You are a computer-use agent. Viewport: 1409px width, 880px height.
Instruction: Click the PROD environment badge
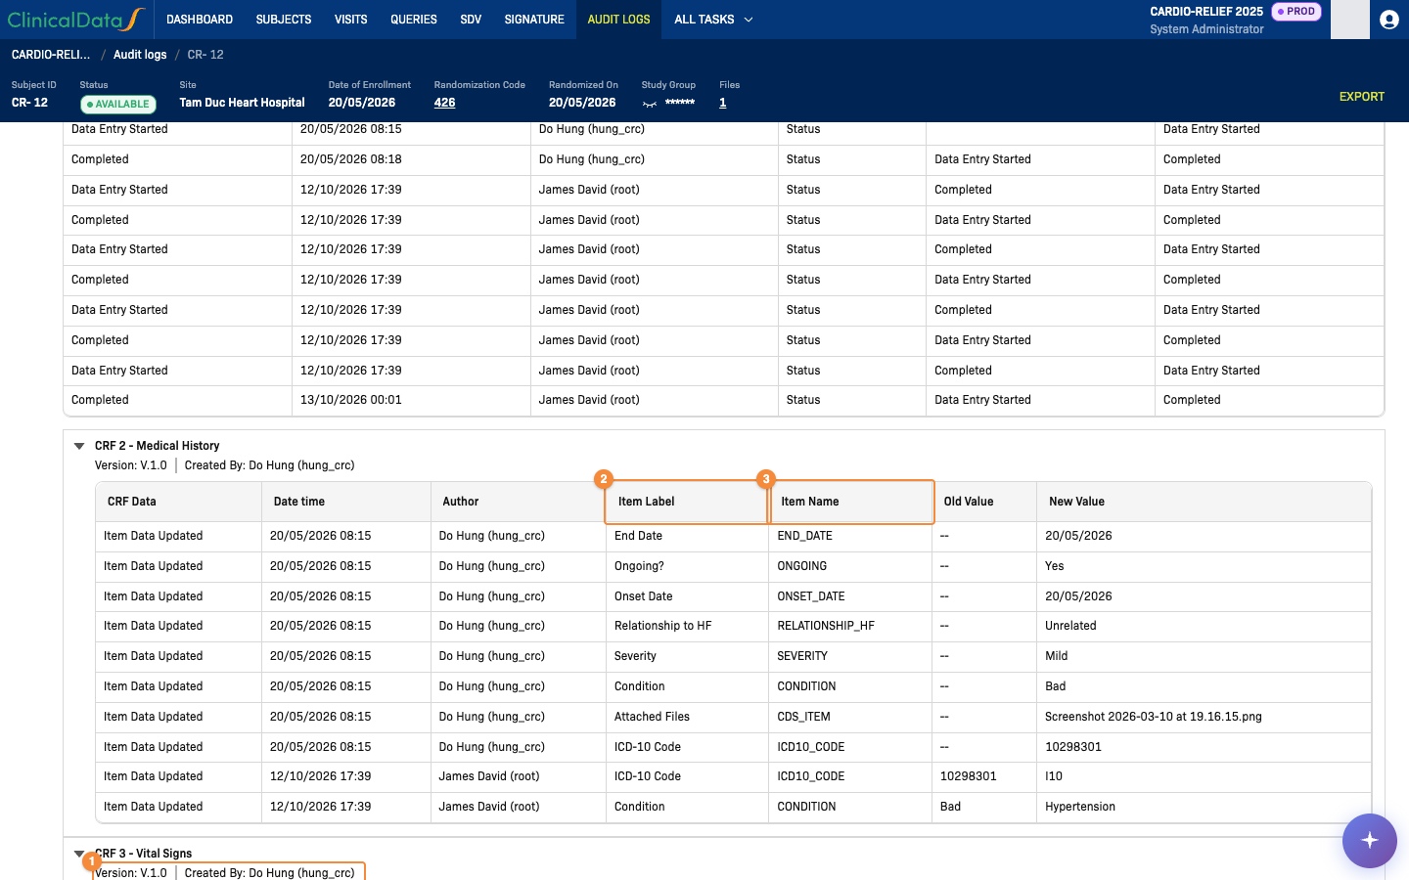(1296, 12)
